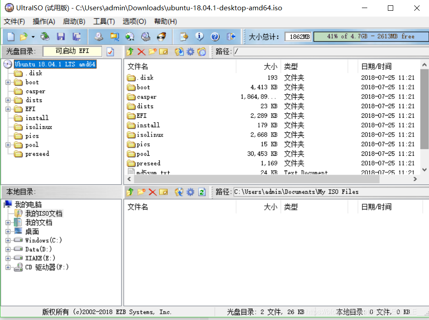The image size is (429, 320).
Task: Click the rename icon in ISO pane toolbar
Action: (163, 51)
